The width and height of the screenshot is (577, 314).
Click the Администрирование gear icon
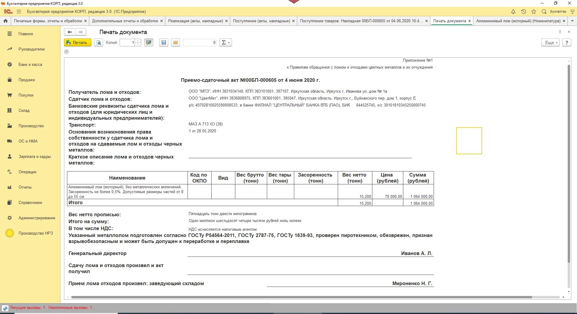click(x=10, y=218)
